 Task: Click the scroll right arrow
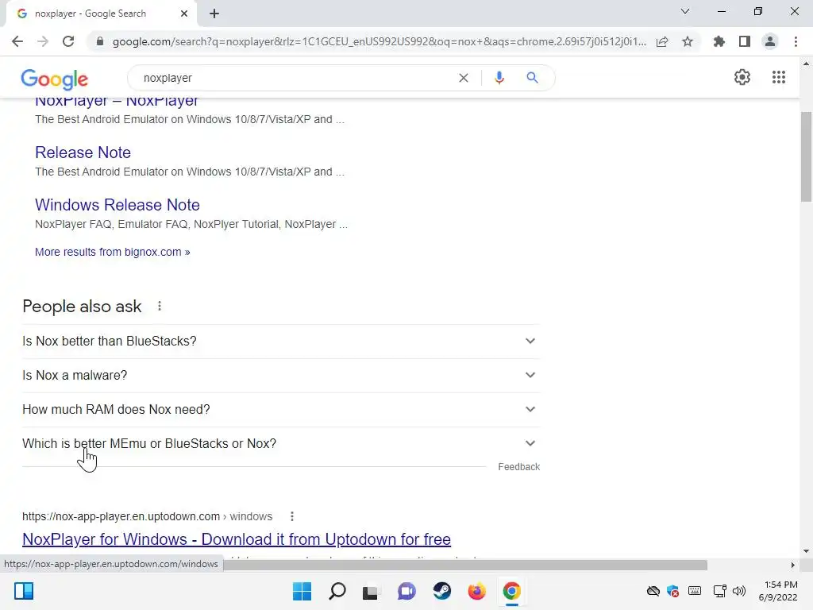point(793,565)
